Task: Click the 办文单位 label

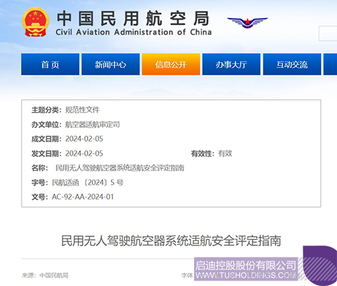Action: 47,124
